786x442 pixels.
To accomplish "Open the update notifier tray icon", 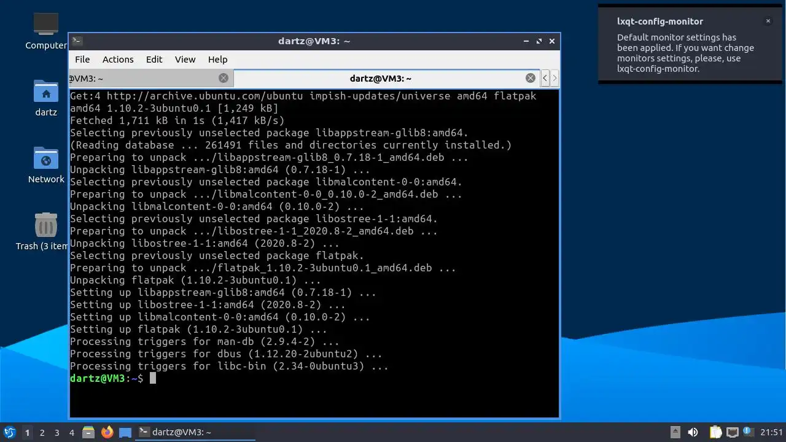I will pos(748,432).
